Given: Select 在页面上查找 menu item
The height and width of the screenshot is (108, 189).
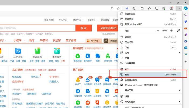Looking at the screenshot, I should coord(150,80).
